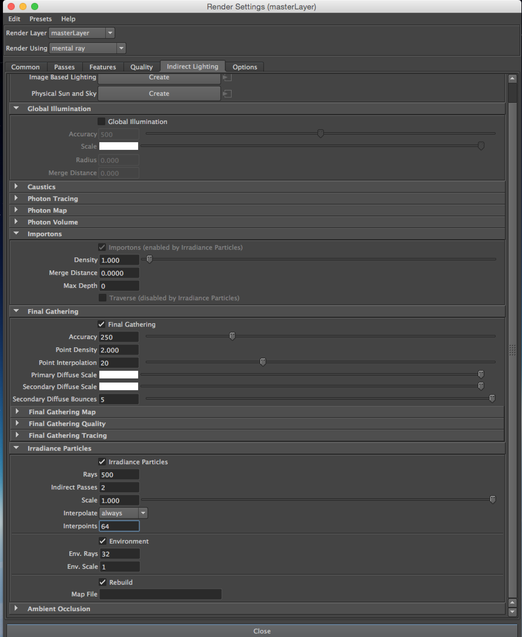Collapse the Irradiance Particles section
Screen dimensions: 522x637
(16, 448)
